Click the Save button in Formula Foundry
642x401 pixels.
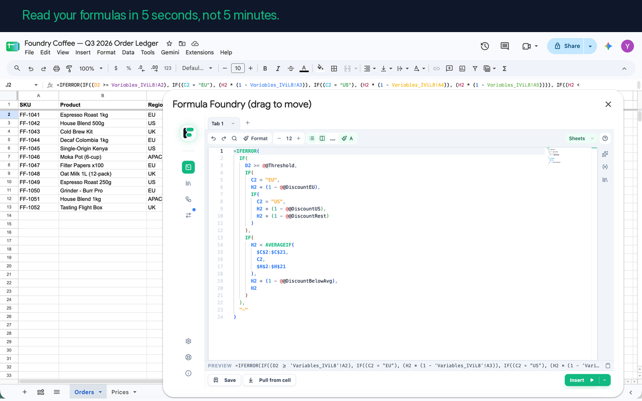pyautogui.click(x=225, y=380)
